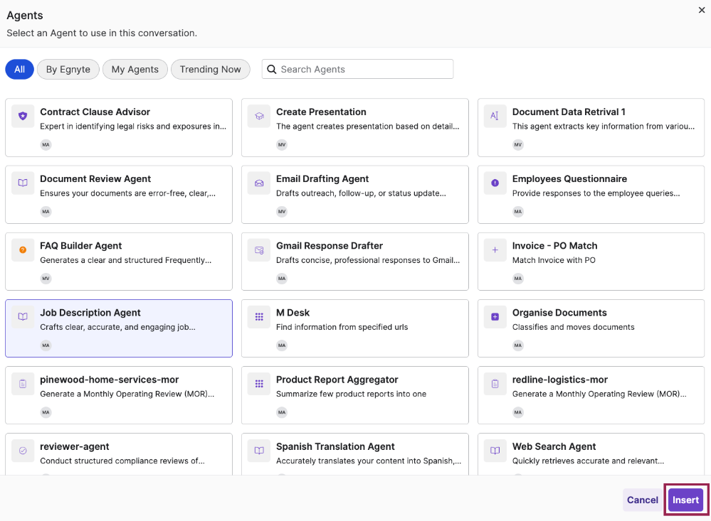Screen dimensions: 711x521
Task: Pick the Web Search Agent title
Action: click(x=554, y=446)
